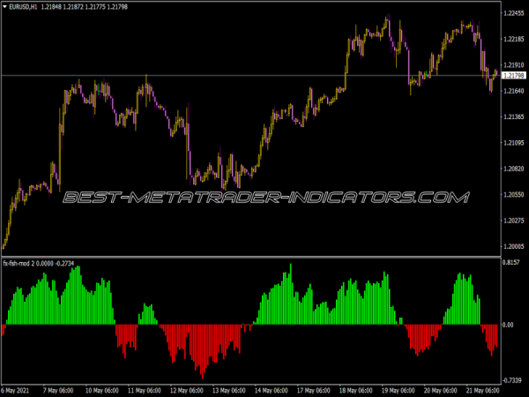Click the 1.22185 price axis label
The height and width of the screenshot is (397, 529).
point(513,39)
